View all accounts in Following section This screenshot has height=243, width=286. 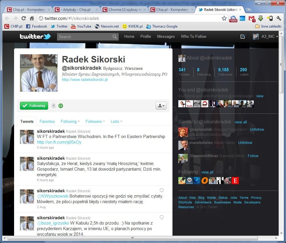207,172
